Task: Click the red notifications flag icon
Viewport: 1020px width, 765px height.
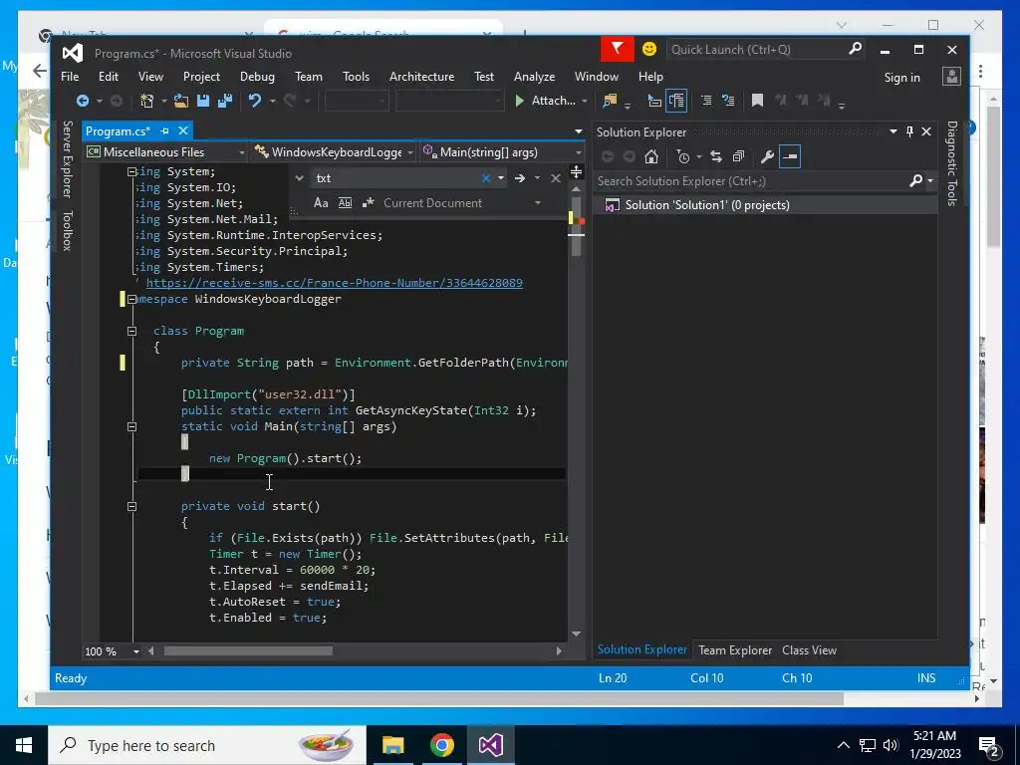Action: tap(617, 50)
